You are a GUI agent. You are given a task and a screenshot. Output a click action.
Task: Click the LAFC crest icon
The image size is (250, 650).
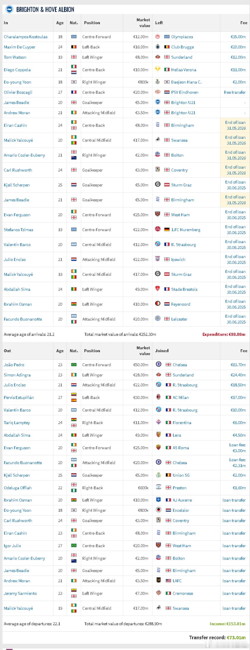click(159, 580)
